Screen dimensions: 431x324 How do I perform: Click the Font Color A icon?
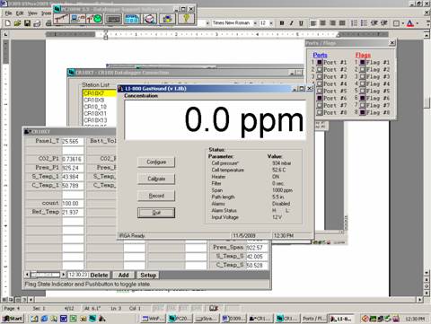pyautogui.click(x=410, y=23)
